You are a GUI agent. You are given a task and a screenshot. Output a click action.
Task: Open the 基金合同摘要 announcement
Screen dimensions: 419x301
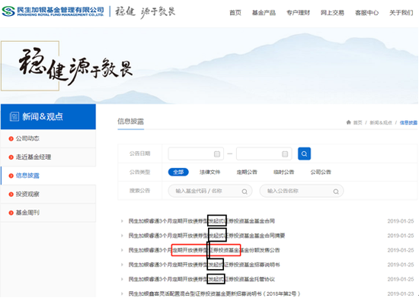coord(206,236)
